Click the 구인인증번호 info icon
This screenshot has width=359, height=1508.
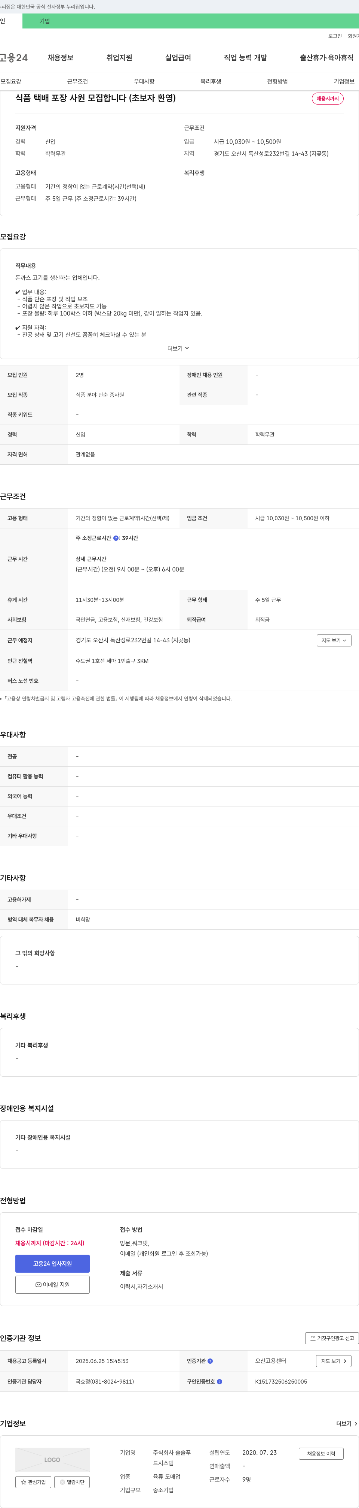(220, 1382)
